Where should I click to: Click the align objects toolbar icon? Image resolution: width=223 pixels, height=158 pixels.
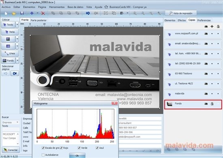(x=122, y=13)
